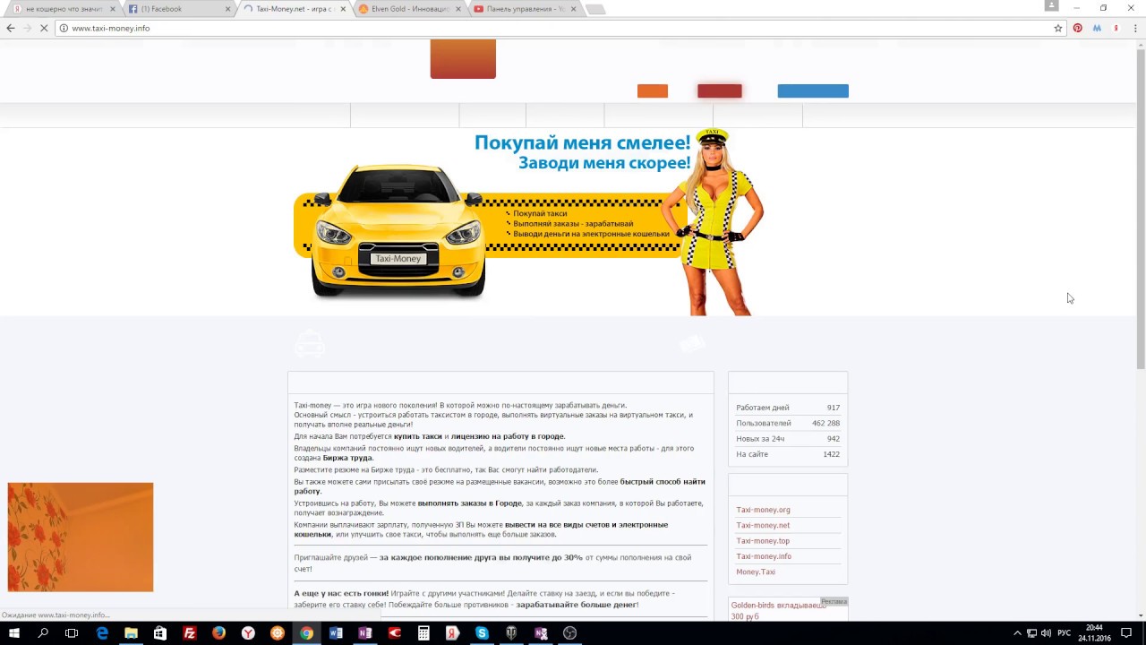Close the Taxi-Money.net tab
The image size is (1146, 645).
tap(343, 9)
